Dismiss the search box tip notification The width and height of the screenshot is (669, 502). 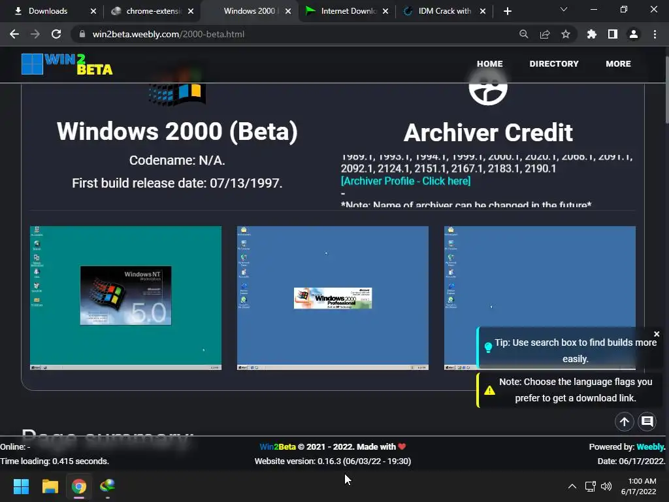click(657, 334)
